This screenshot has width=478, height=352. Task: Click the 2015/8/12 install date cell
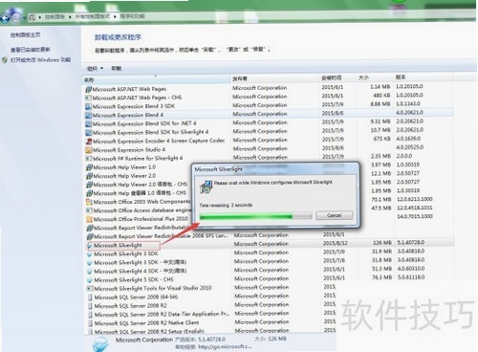click(336, 243)
